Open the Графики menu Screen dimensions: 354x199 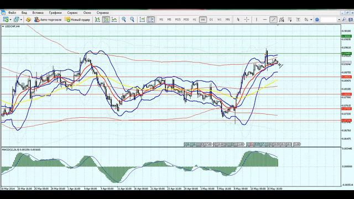coord(55,13)
